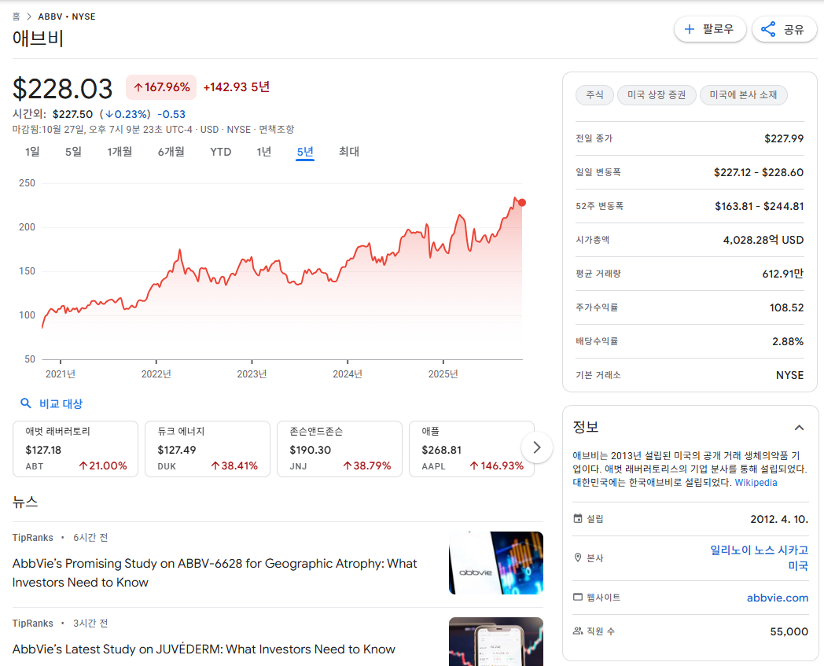Click 주가수익률 value 108.52
Image resolution: width=824 pixels, height=666 pixels.
[x=787, y=307]
